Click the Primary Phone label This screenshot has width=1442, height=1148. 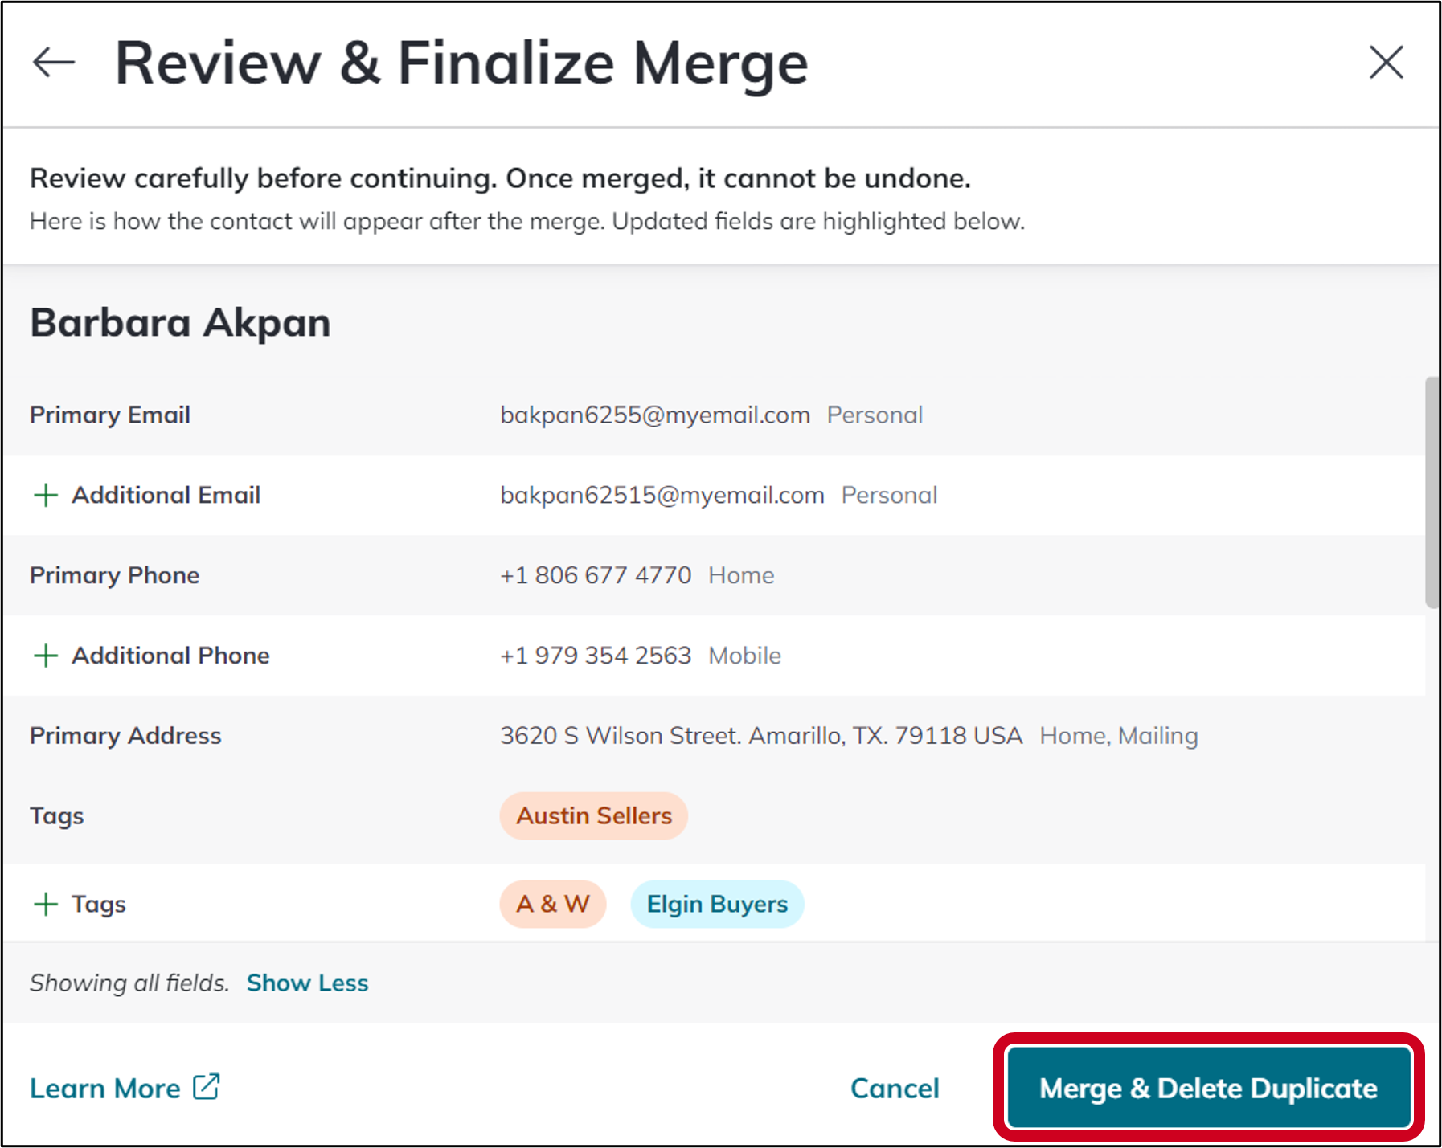(x=114, y=575)
